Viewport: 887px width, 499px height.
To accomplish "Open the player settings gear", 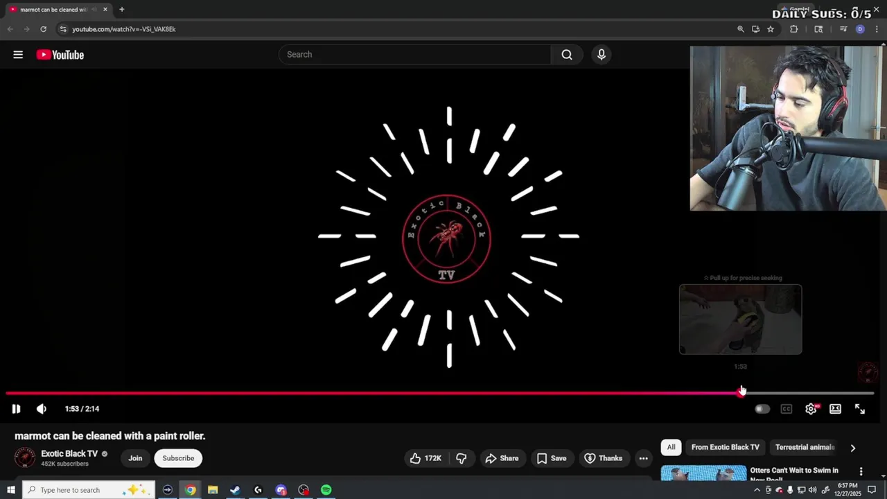I will coord(811,409).
